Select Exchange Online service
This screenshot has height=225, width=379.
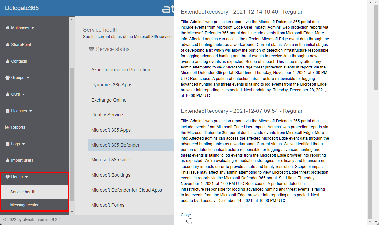[x=109, y=100]
